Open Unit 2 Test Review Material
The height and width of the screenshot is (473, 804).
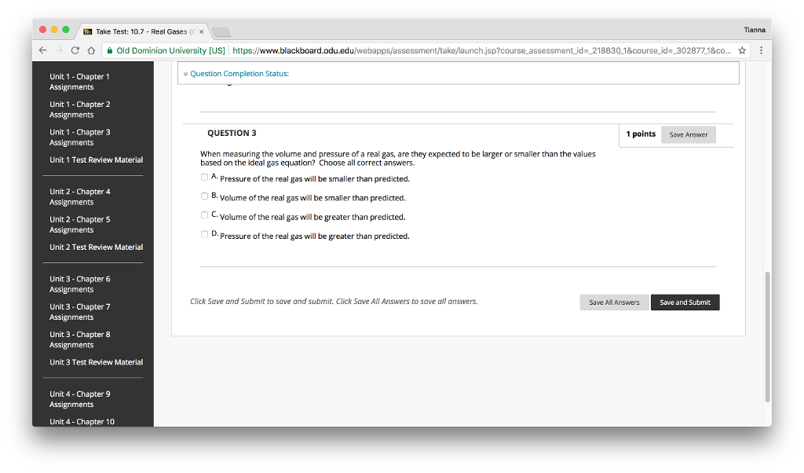click(x=97, y=247)
